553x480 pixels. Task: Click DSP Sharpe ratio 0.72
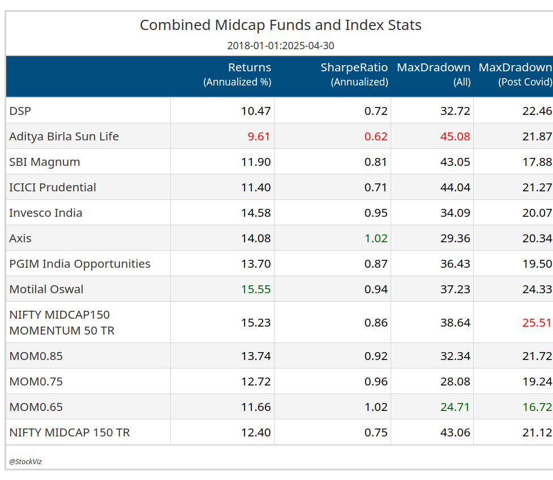point(376,111)
